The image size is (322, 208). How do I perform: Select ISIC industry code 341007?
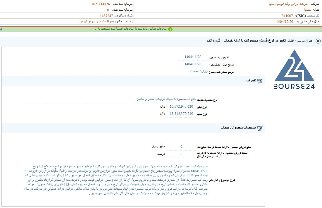pyautogui.click(x=287, y=16)
